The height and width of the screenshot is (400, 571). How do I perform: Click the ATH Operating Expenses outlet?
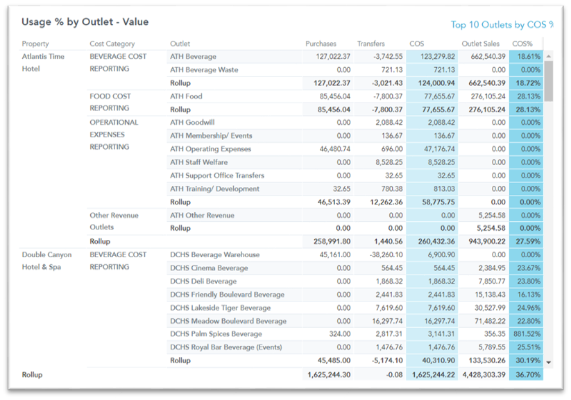coord(210,149)
